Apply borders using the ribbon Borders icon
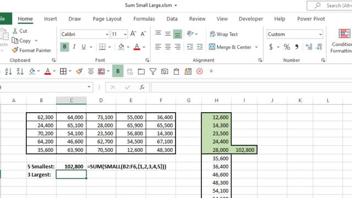352x198 pixels. click(102, 47)
